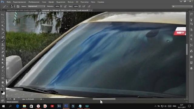Screen dimensions: 194x109
Task: Open the flow slider dropdown arrow
Action: pyautogui.click(x=80, y=6)
